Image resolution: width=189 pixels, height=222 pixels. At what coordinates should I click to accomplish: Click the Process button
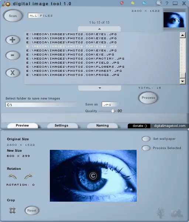click(x=148, y=98)
